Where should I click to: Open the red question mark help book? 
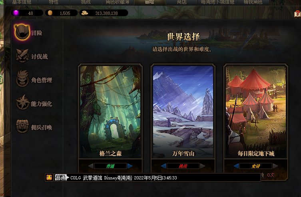[x=297, y=14]
